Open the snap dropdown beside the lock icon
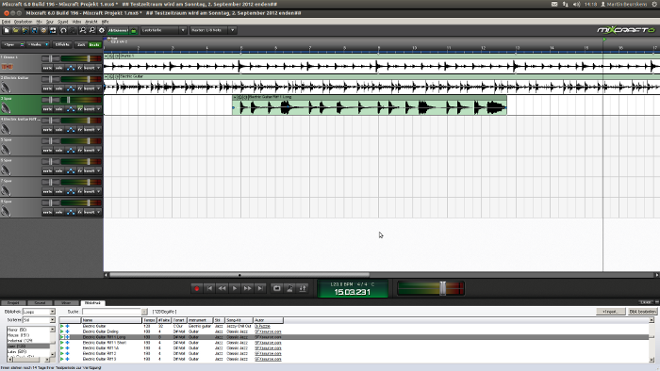The image size is (660, 371). (x=183, y=30)
